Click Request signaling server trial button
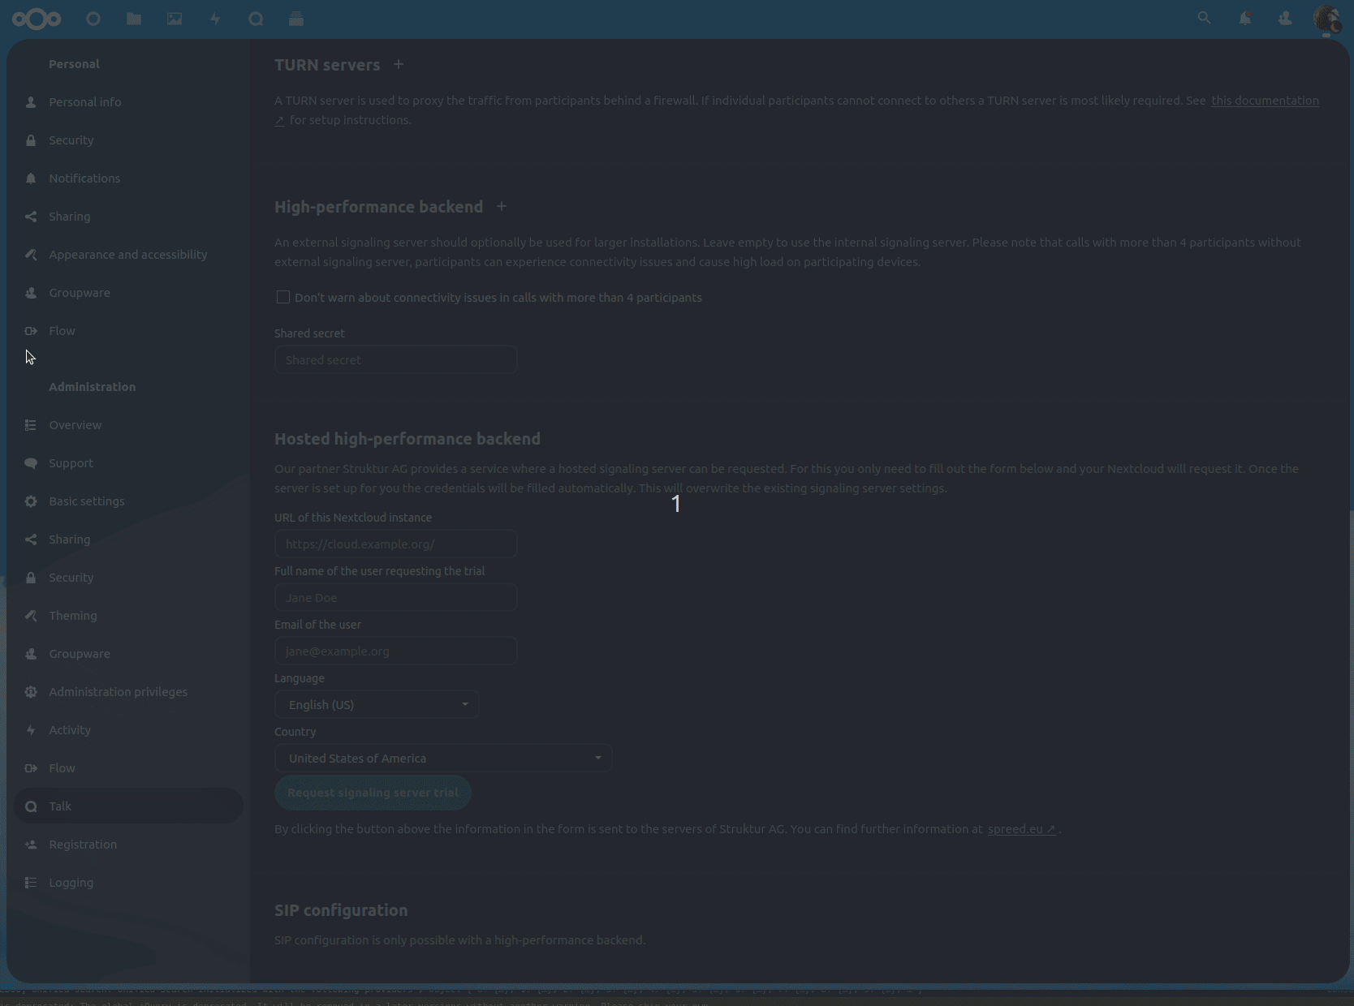This screenshot has width=1354, height=1006. tap(373, 793)
